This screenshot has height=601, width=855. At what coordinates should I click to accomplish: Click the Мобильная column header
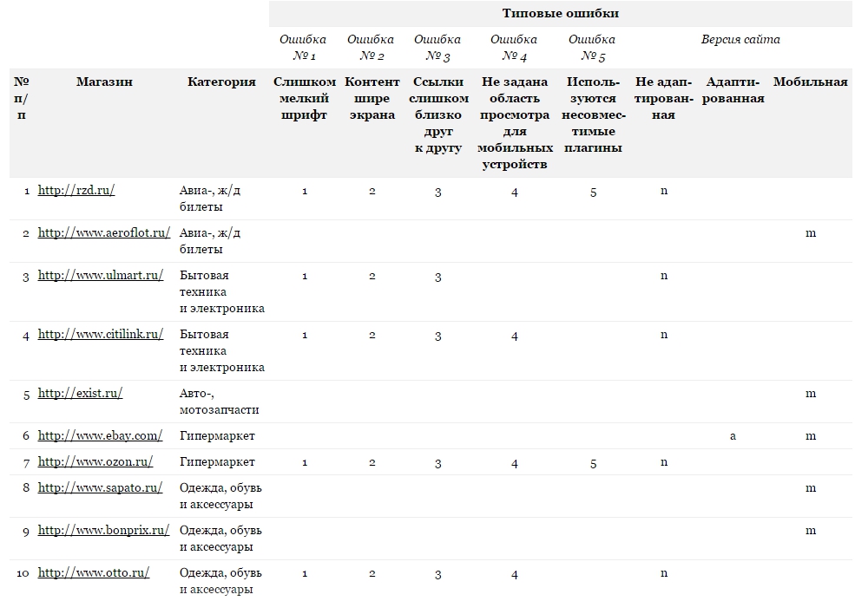(811, 81)
